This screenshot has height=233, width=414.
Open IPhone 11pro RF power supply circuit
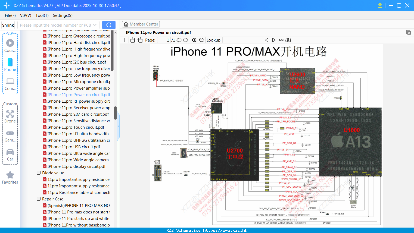point(76,101)
